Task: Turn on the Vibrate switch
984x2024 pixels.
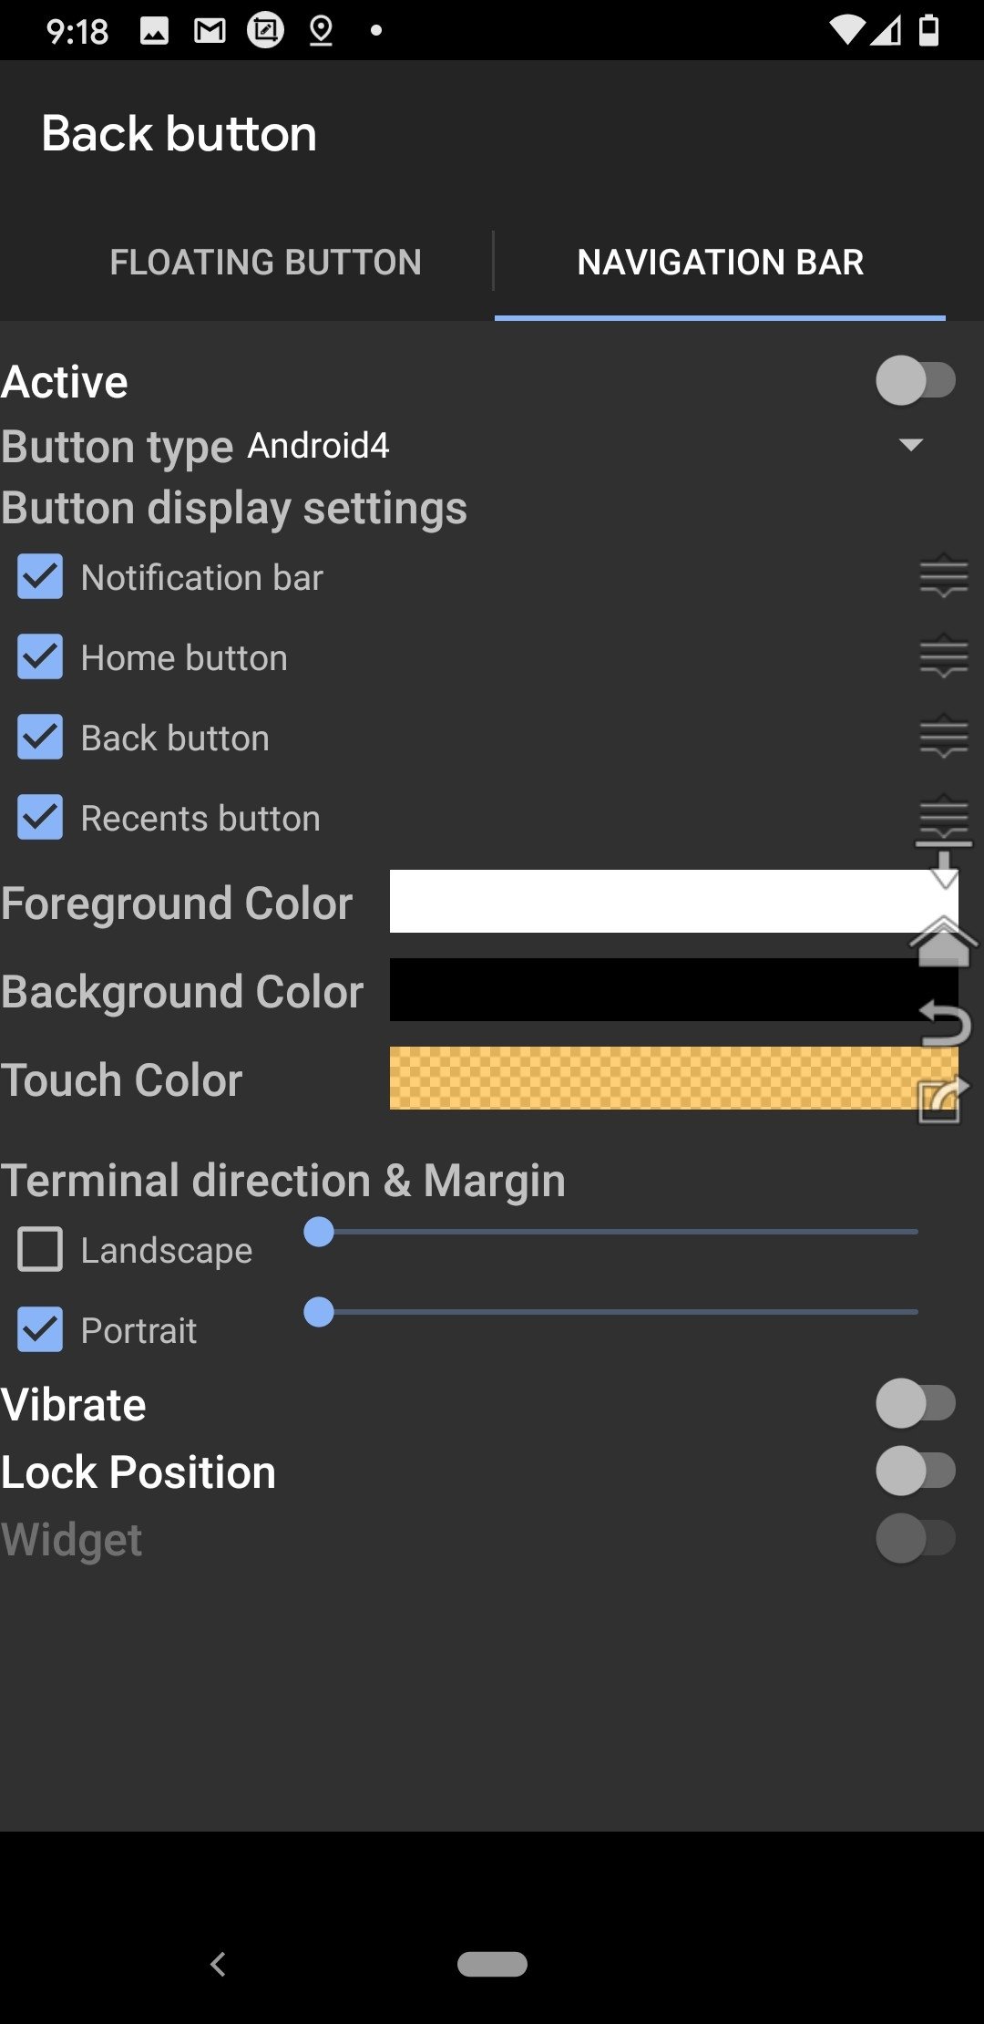Action: tap(916, 1403)
